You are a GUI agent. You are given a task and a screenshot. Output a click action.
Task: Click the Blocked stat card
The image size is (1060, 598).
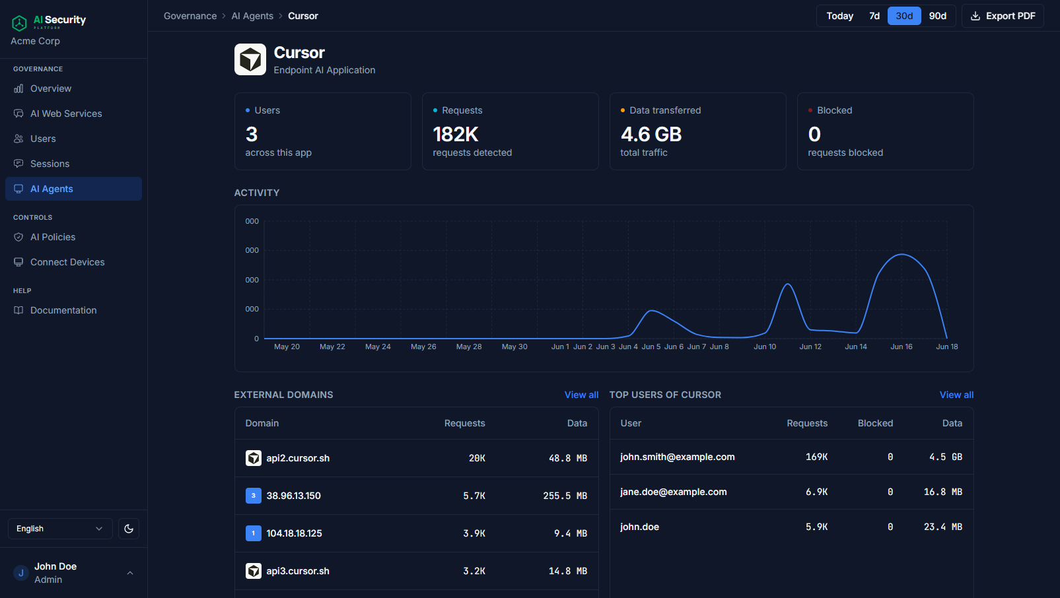tap(886, 131)
